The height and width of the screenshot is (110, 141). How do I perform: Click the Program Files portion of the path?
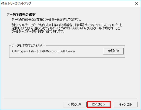coord(26,51)
